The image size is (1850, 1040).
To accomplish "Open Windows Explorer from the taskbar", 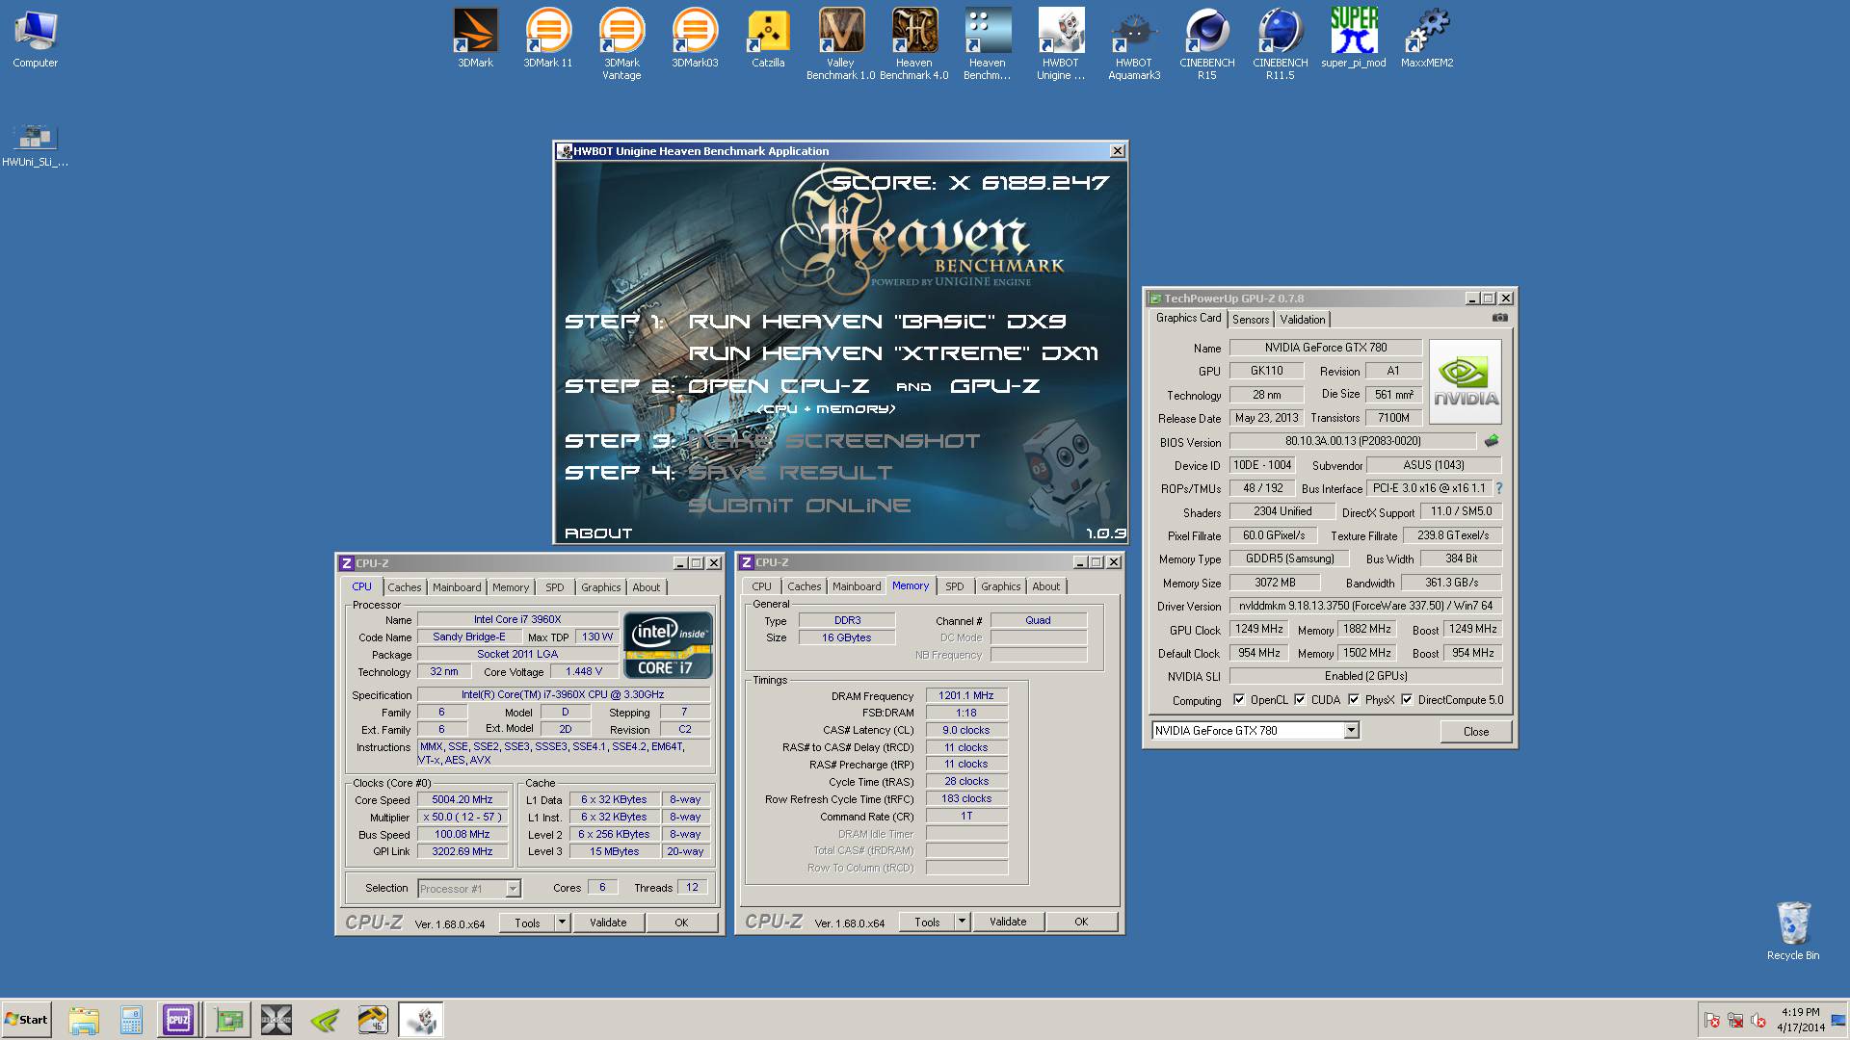I will point(84,1020).
